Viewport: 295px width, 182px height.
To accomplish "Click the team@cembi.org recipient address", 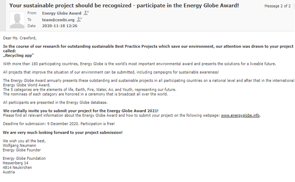I will pos(58,20).
